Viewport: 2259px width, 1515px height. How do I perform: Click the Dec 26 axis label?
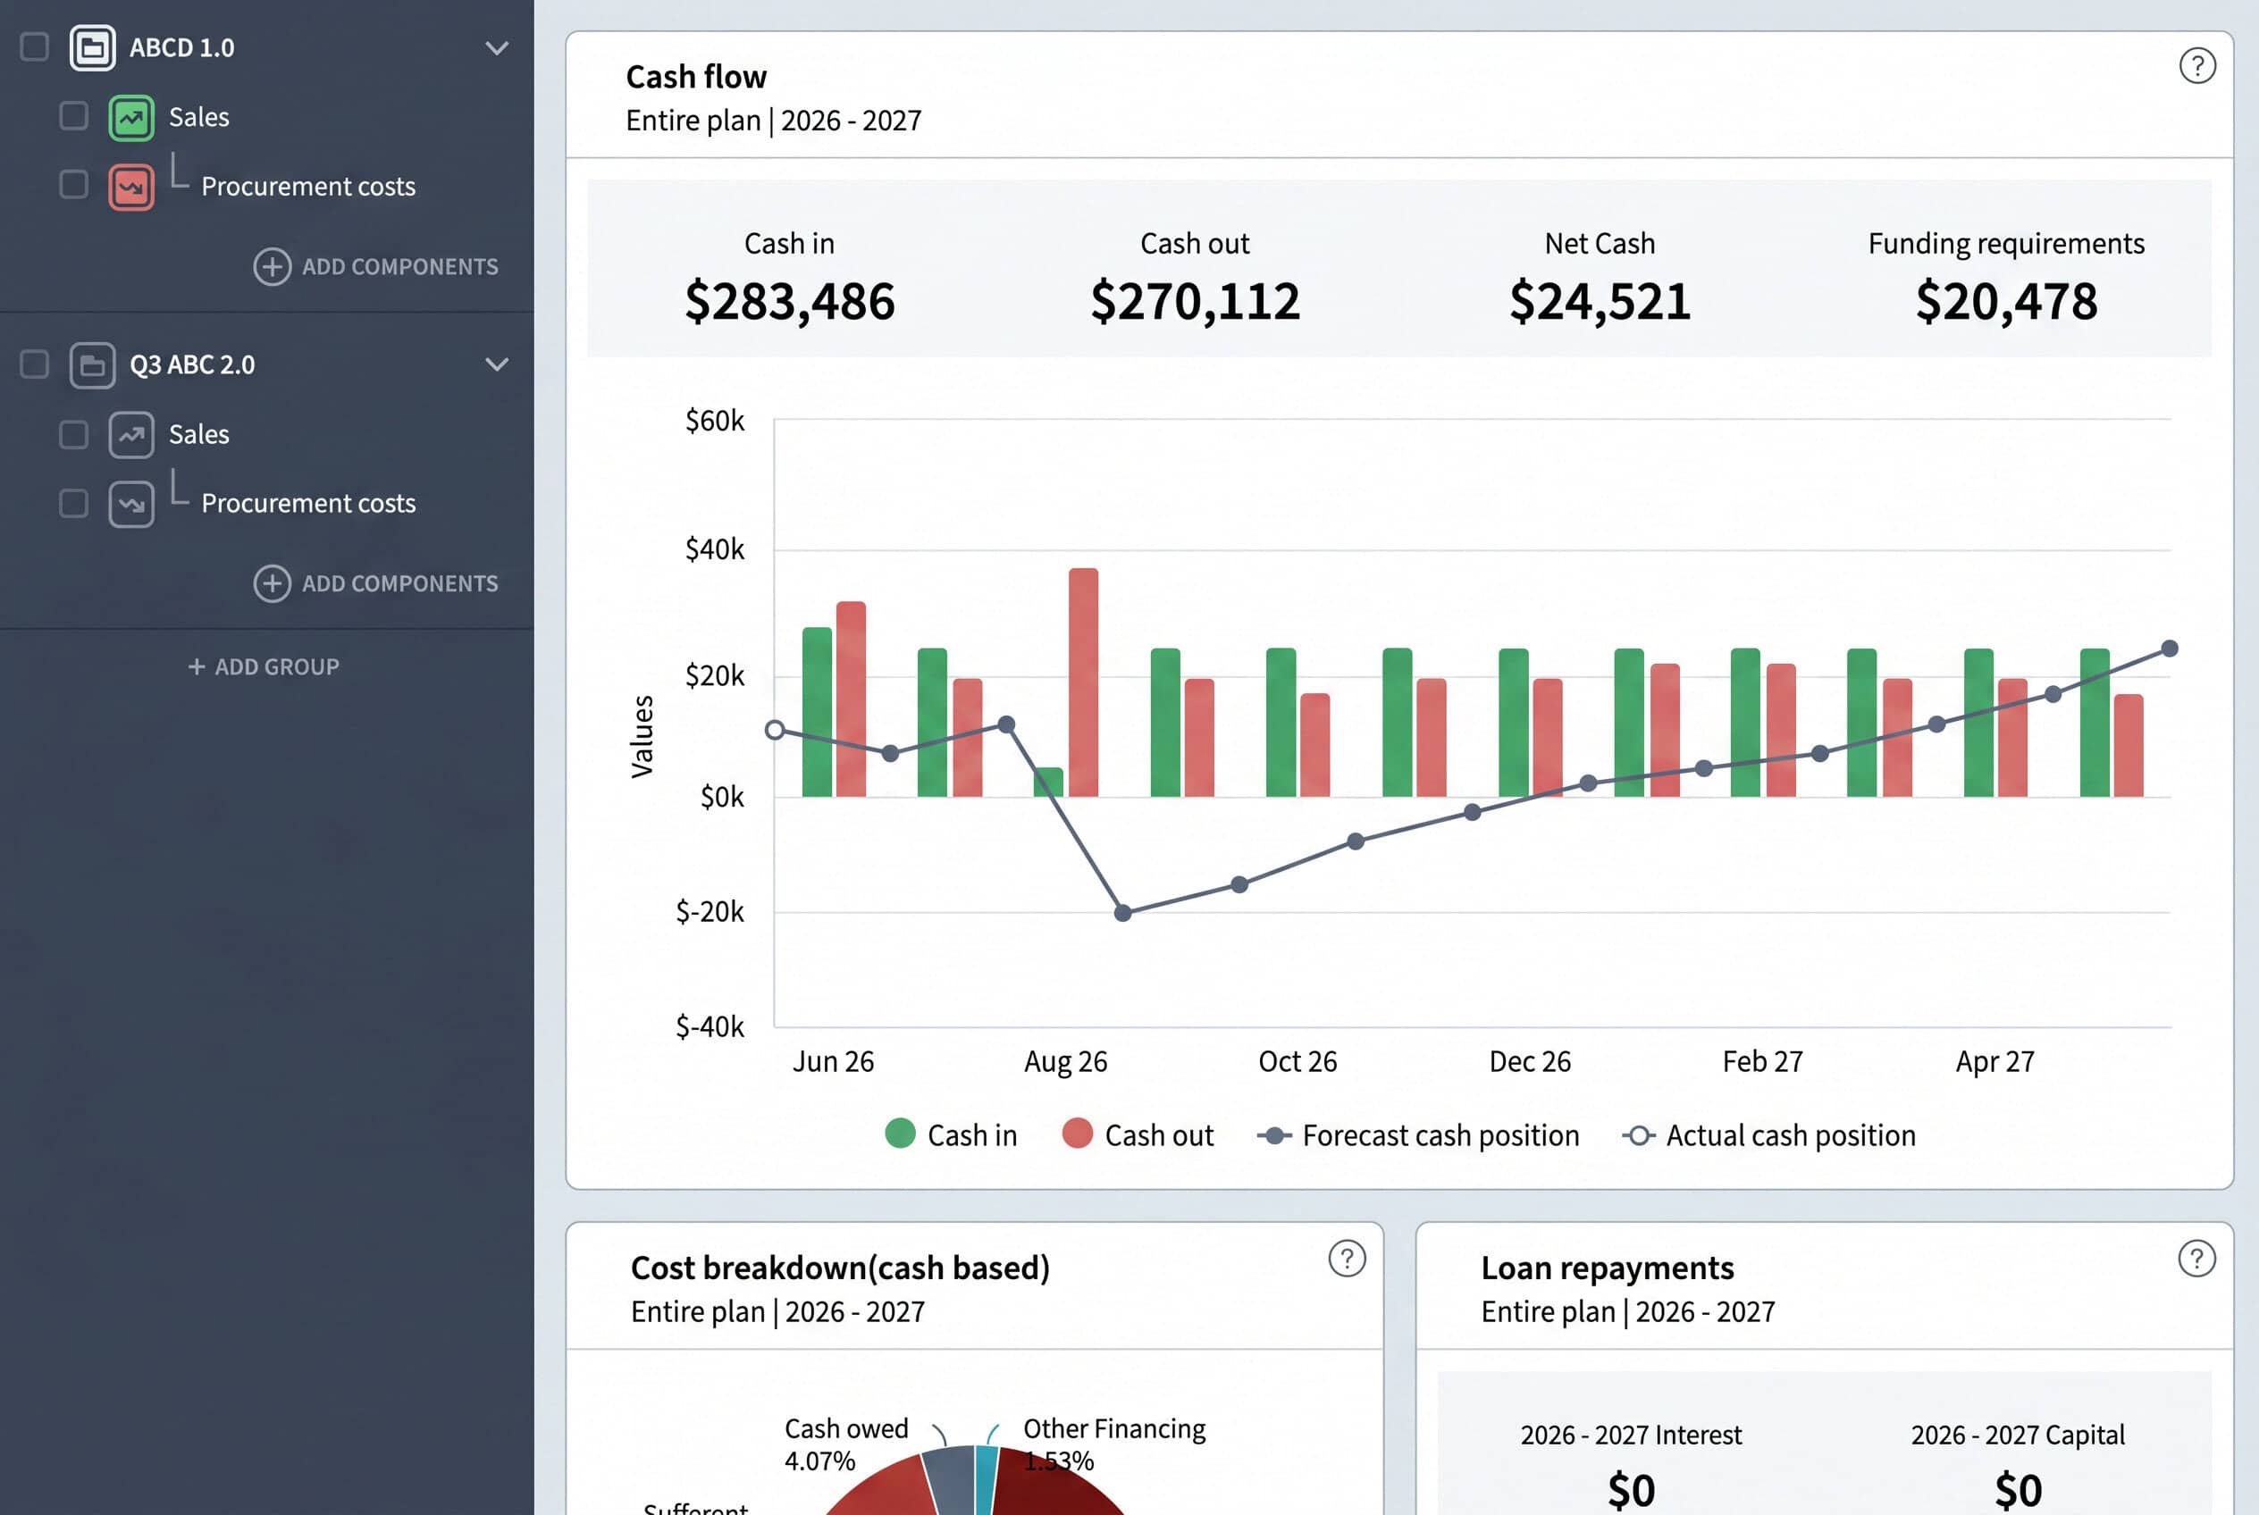point(1530,1062)
